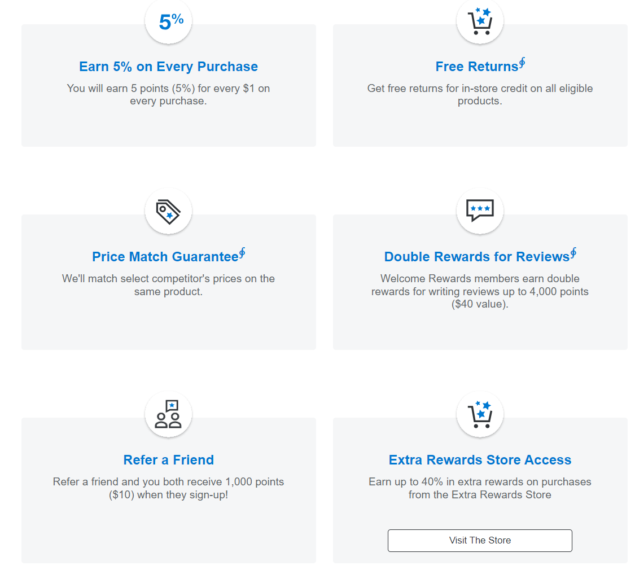Click the 5% circular icon
This screenshot has height=583, width=635.
tap(168, 21)
